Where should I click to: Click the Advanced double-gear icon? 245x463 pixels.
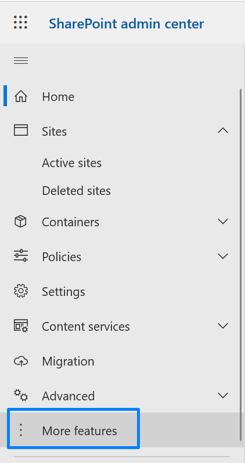[21, 395]
